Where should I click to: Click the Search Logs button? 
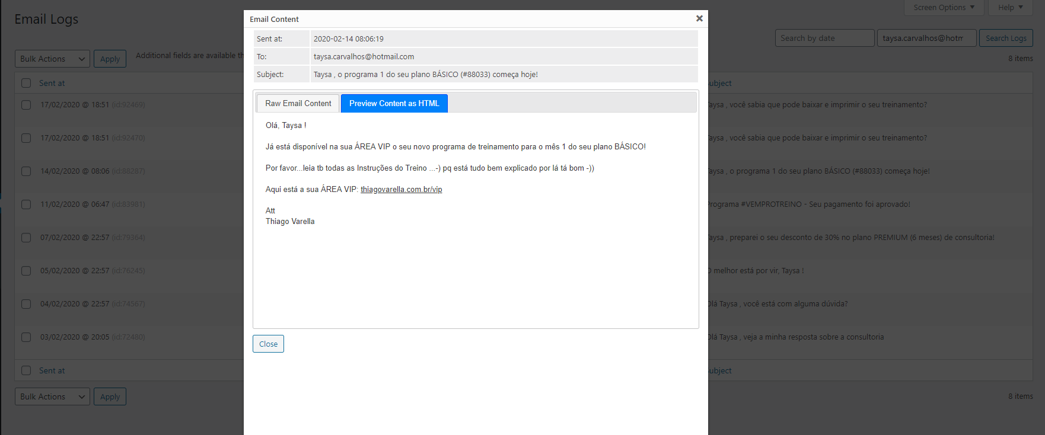(1006, 38)
